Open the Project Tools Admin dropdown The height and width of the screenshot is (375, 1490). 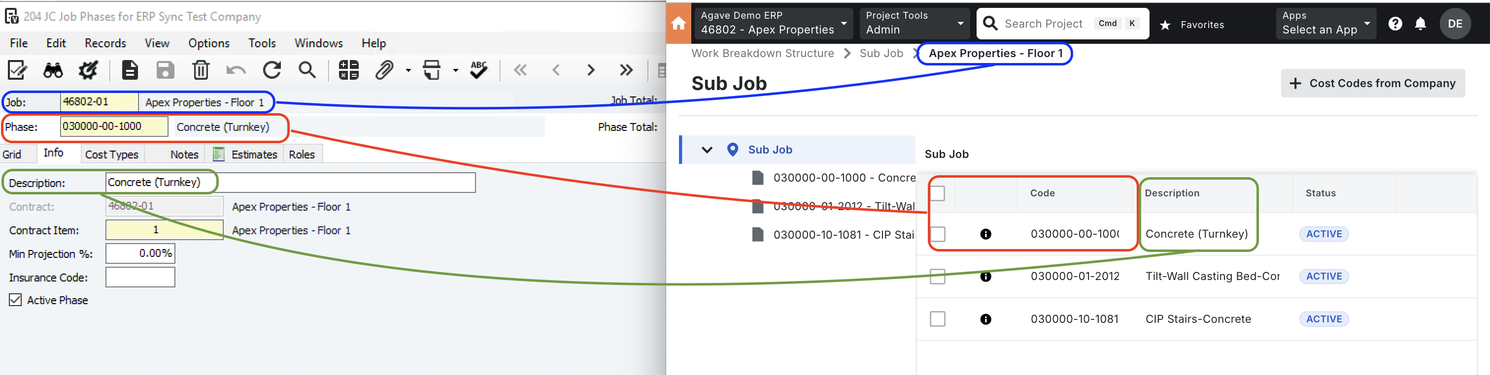[x=914, y=23]
